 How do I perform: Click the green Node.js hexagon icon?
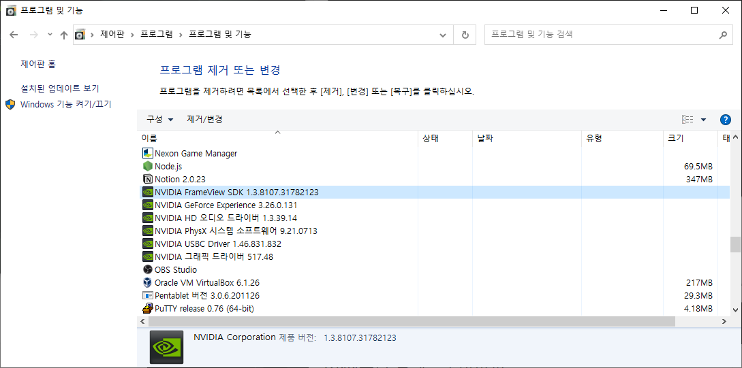[148, 166]
